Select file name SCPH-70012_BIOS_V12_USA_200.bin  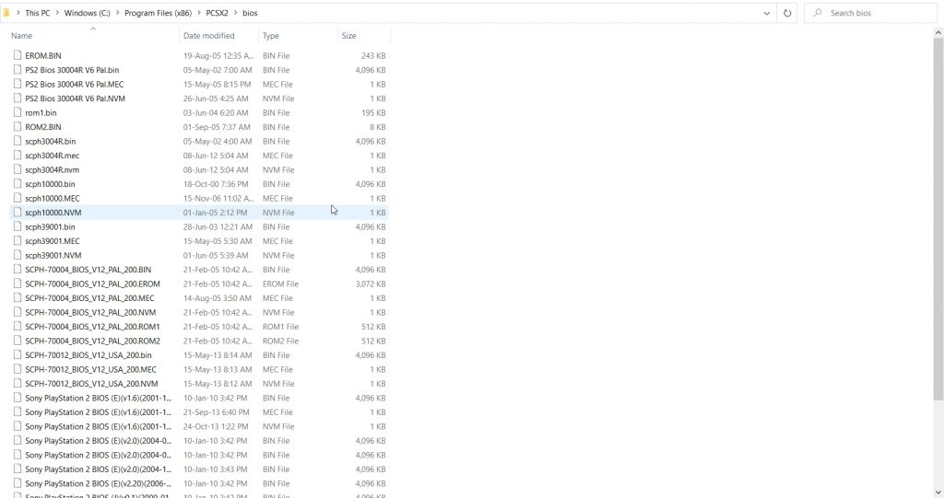[x=88, y=354]
